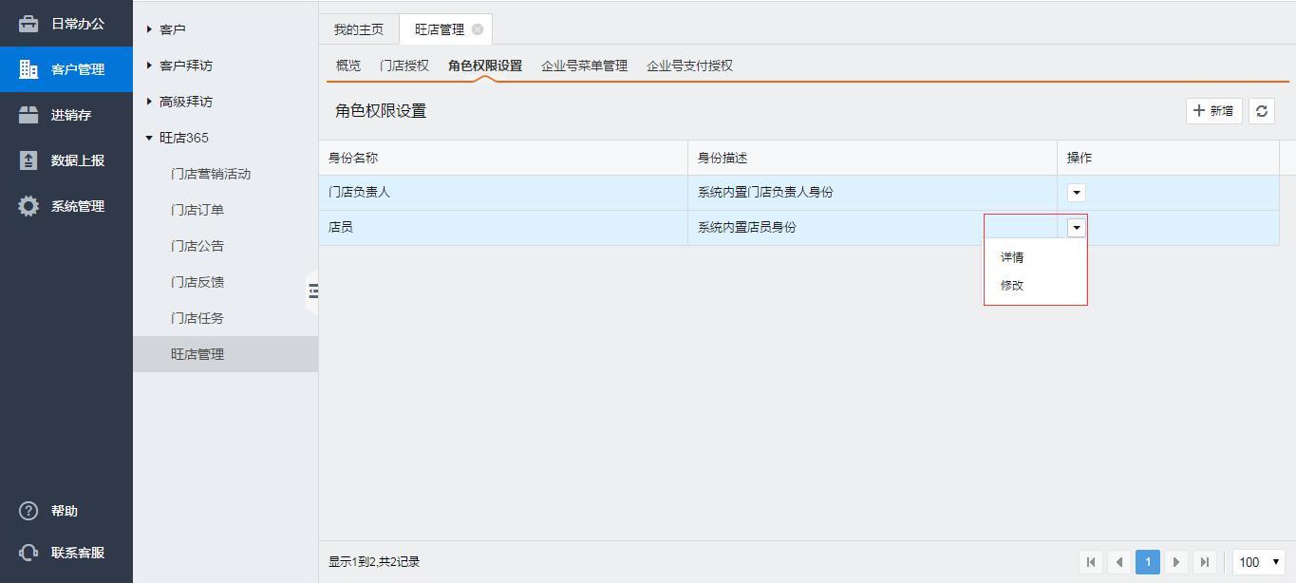Expand the 客户 tree node
The height and width of the screenshot is (583, 1296).
pos(150,29)
